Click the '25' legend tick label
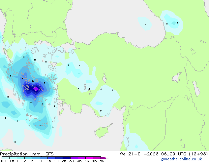The image size is (209, 162). click(x=64, y=161)
